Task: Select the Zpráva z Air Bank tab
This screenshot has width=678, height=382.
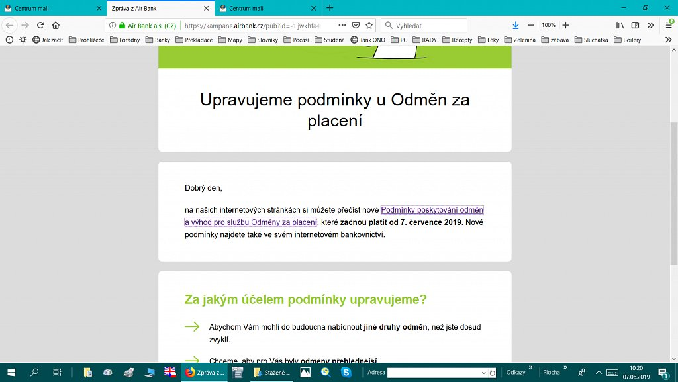Action: [160, 8]
